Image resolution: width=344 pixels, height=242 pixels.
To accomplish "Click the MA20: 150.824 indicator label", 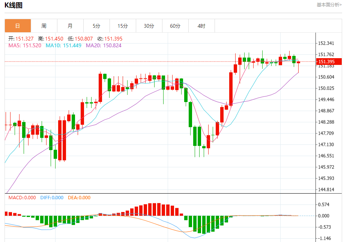I will click(104, 46).
